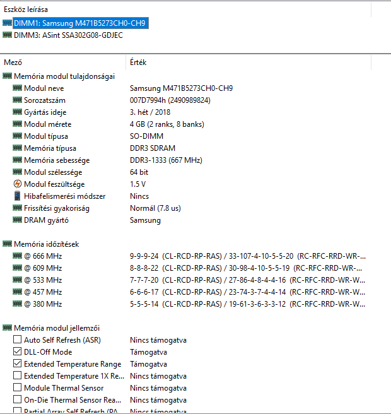Viewport: 391px width, 414px height.
Task: Click the value 4 GB (2 ranks, 8 banks)
Action: (x=167, y=124)
